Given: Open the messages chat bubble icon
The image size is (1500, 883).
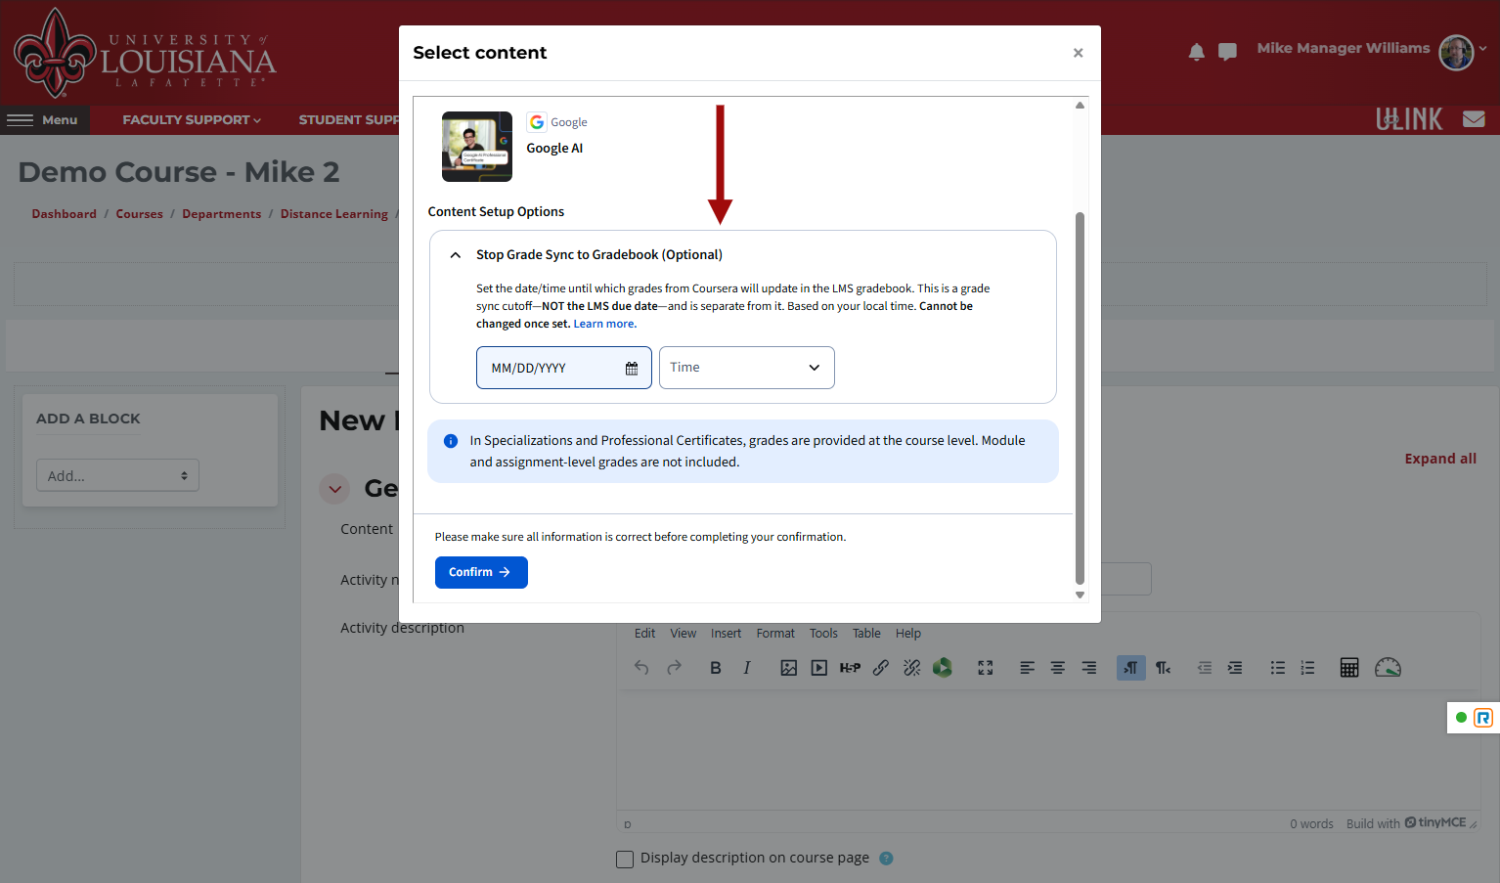Looking at the screenshot, I should coord(1227,52).
